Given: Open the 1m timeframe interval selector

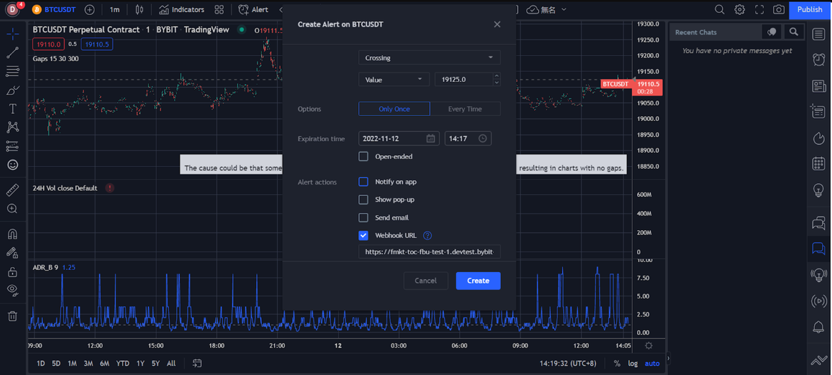Looking at the screenshot, I should pos(114,10).
